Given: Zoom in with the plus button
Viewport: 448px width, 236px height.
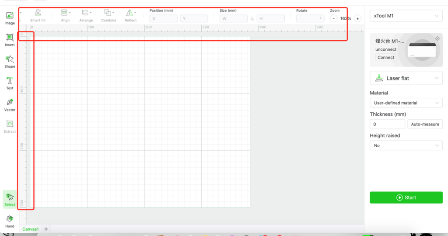Looking at the screenshot, I should coord(357,18).
